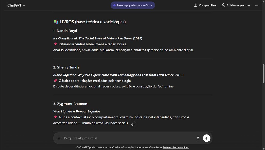Click the Compartilhar share icon
The width and height of the screenshot is (265, 150).
[196, 5]
